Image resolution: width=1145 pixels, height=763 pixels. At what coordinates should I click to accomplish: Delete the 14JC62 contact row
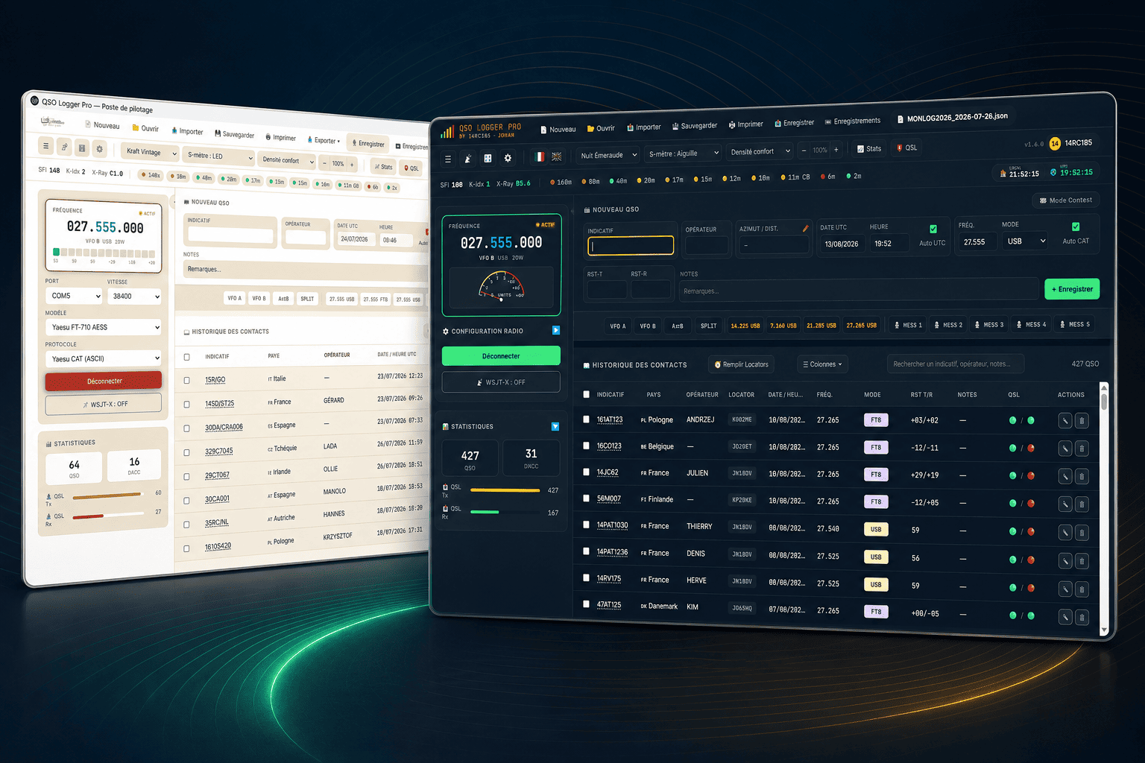tap(1082, 476)
